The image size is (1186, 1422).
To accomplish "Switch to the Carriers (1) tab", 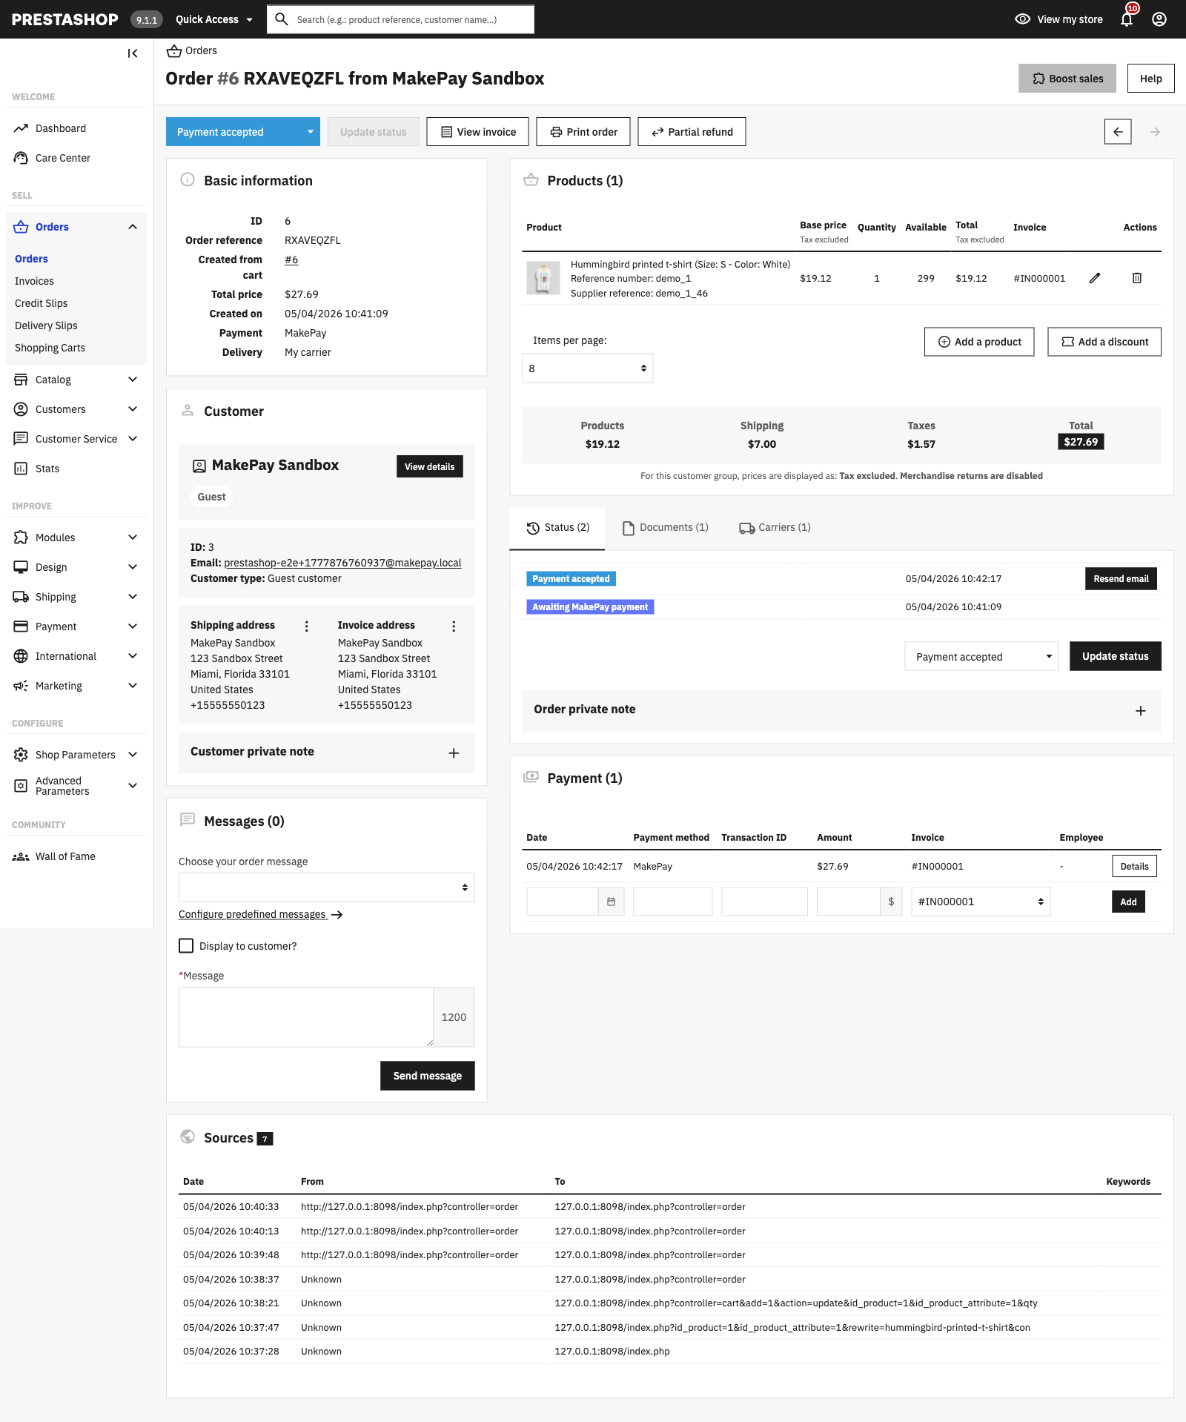I will coord(775,528).
